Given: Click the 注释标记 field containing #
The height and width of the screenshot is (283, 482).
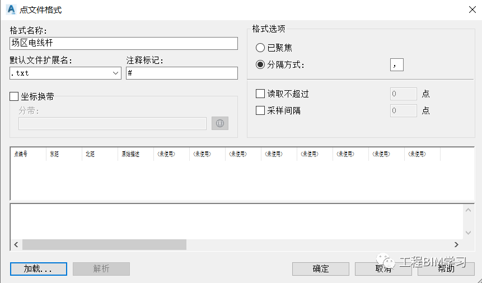Looking at the screenshot, I should [182, 73].
